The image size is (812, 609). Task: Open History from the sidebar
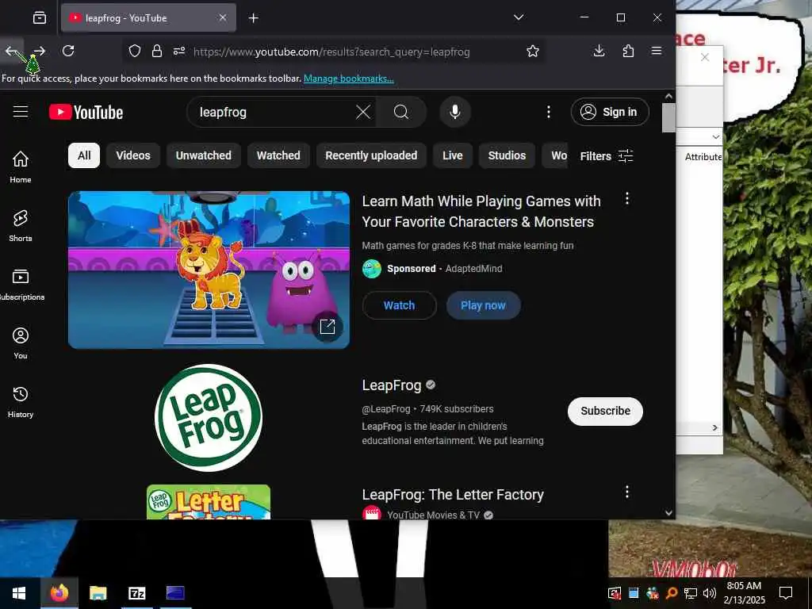coord(21,402)
